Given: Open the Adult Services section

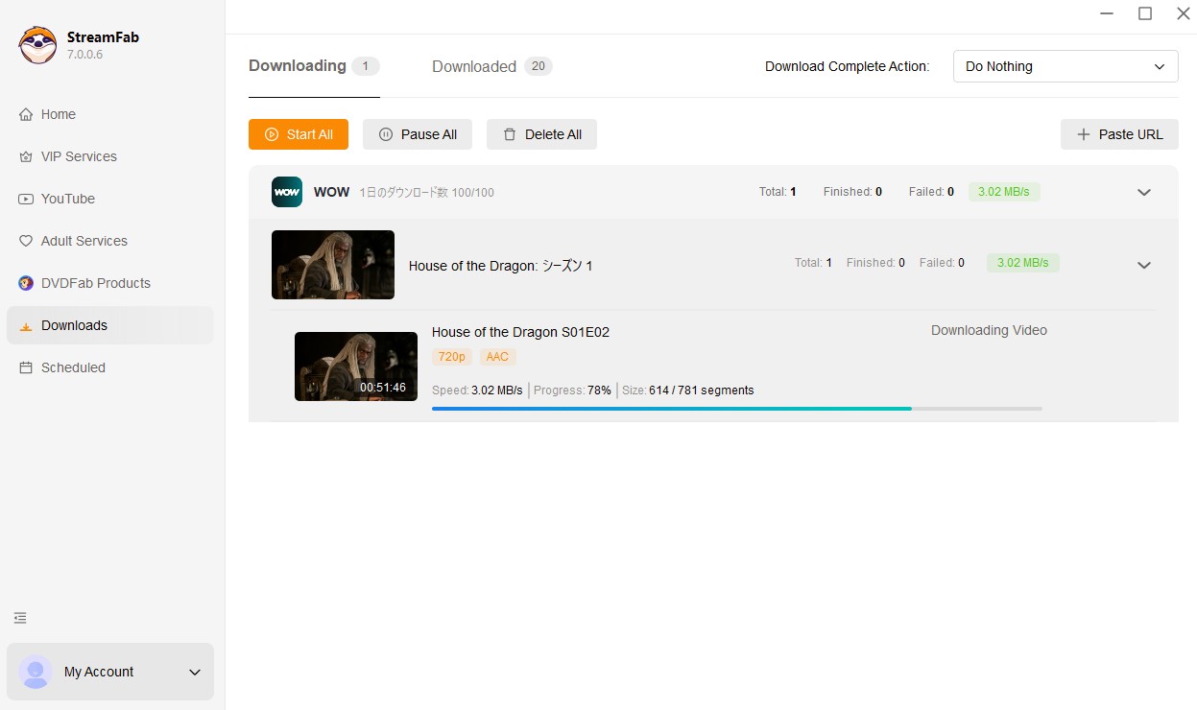Looking at the screenshot, I should pos(83,241).
